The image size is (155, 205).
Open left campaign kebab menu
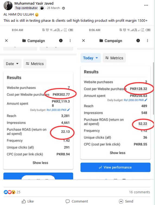coord(70,41)
